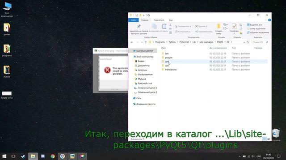This screenshot has height=160, width=286.
Task: Open Сеть in navigation pane
Action: pos(137,98)
